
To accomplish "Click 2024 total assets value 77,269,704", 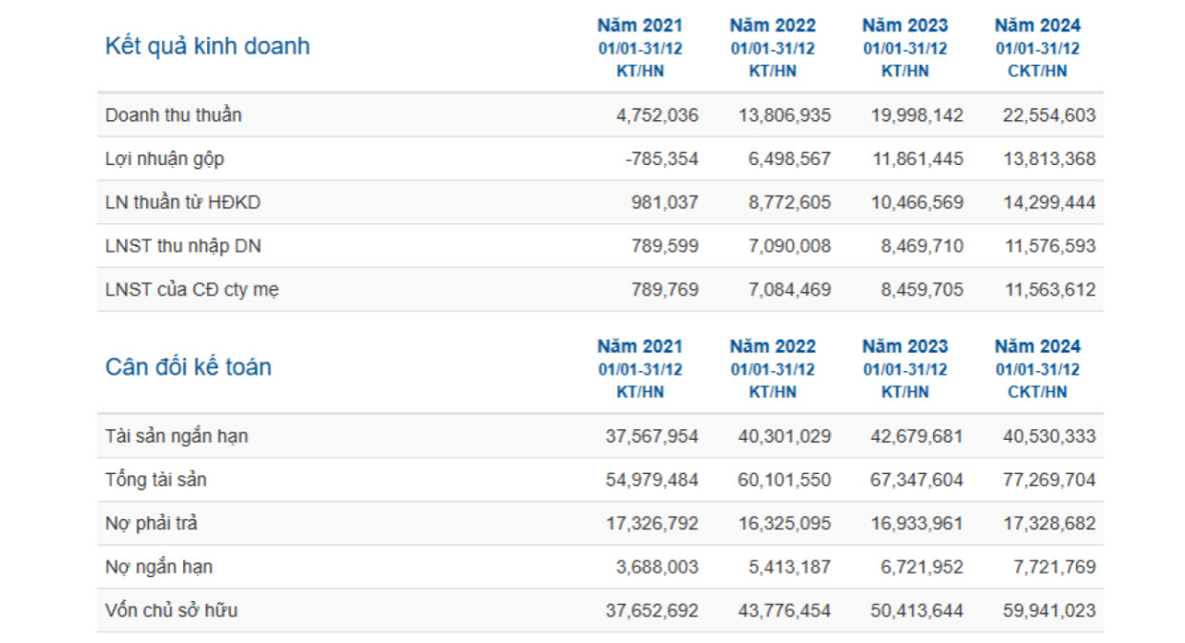I will 1049,480.
